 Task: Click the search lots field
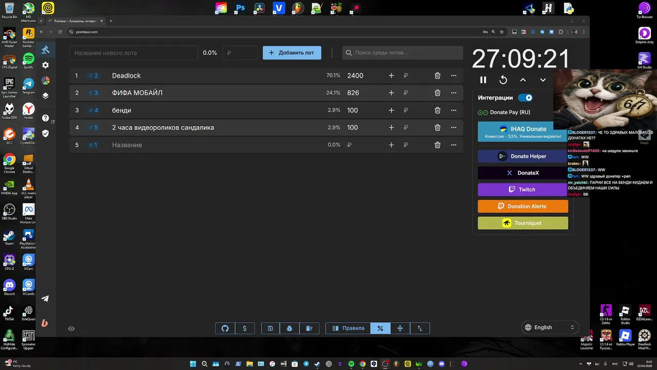pos(402,52)
